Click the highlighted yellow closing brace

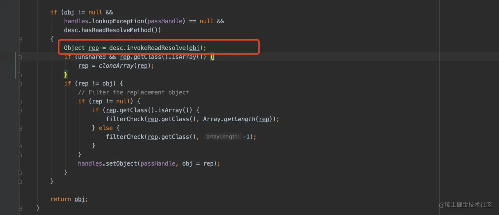pos(66,75)
